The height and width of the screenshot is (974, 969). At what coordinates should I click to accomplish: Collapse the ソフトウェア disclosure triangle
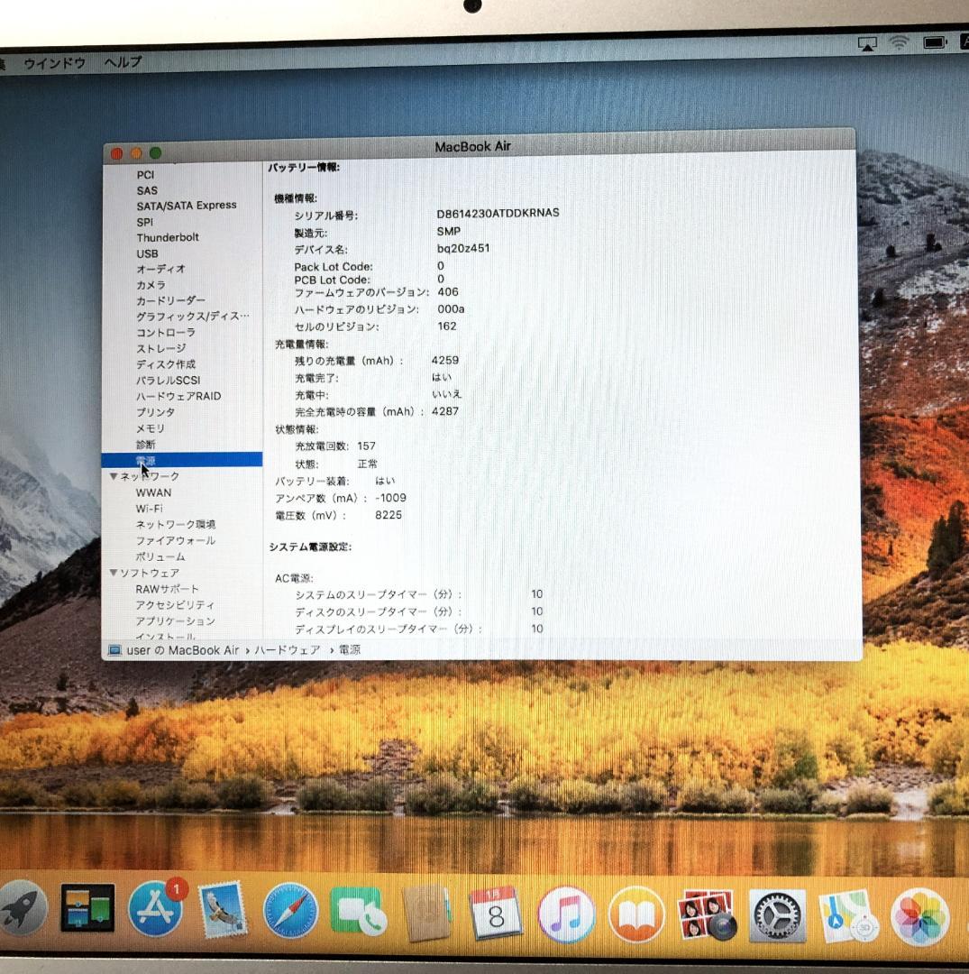(x=114, y=573)
